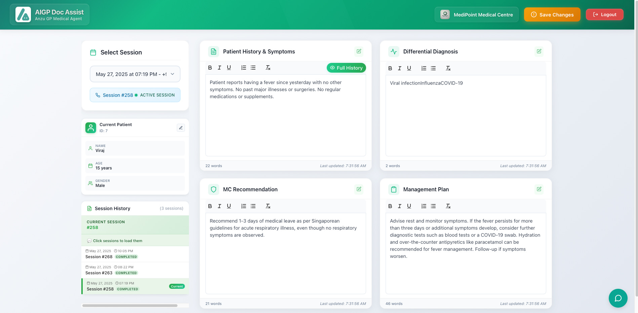The height and width of the screenshot is (313, 638).
Task: Click the MediPoint Medical Centre clinic button
Action: click(477, 14)
